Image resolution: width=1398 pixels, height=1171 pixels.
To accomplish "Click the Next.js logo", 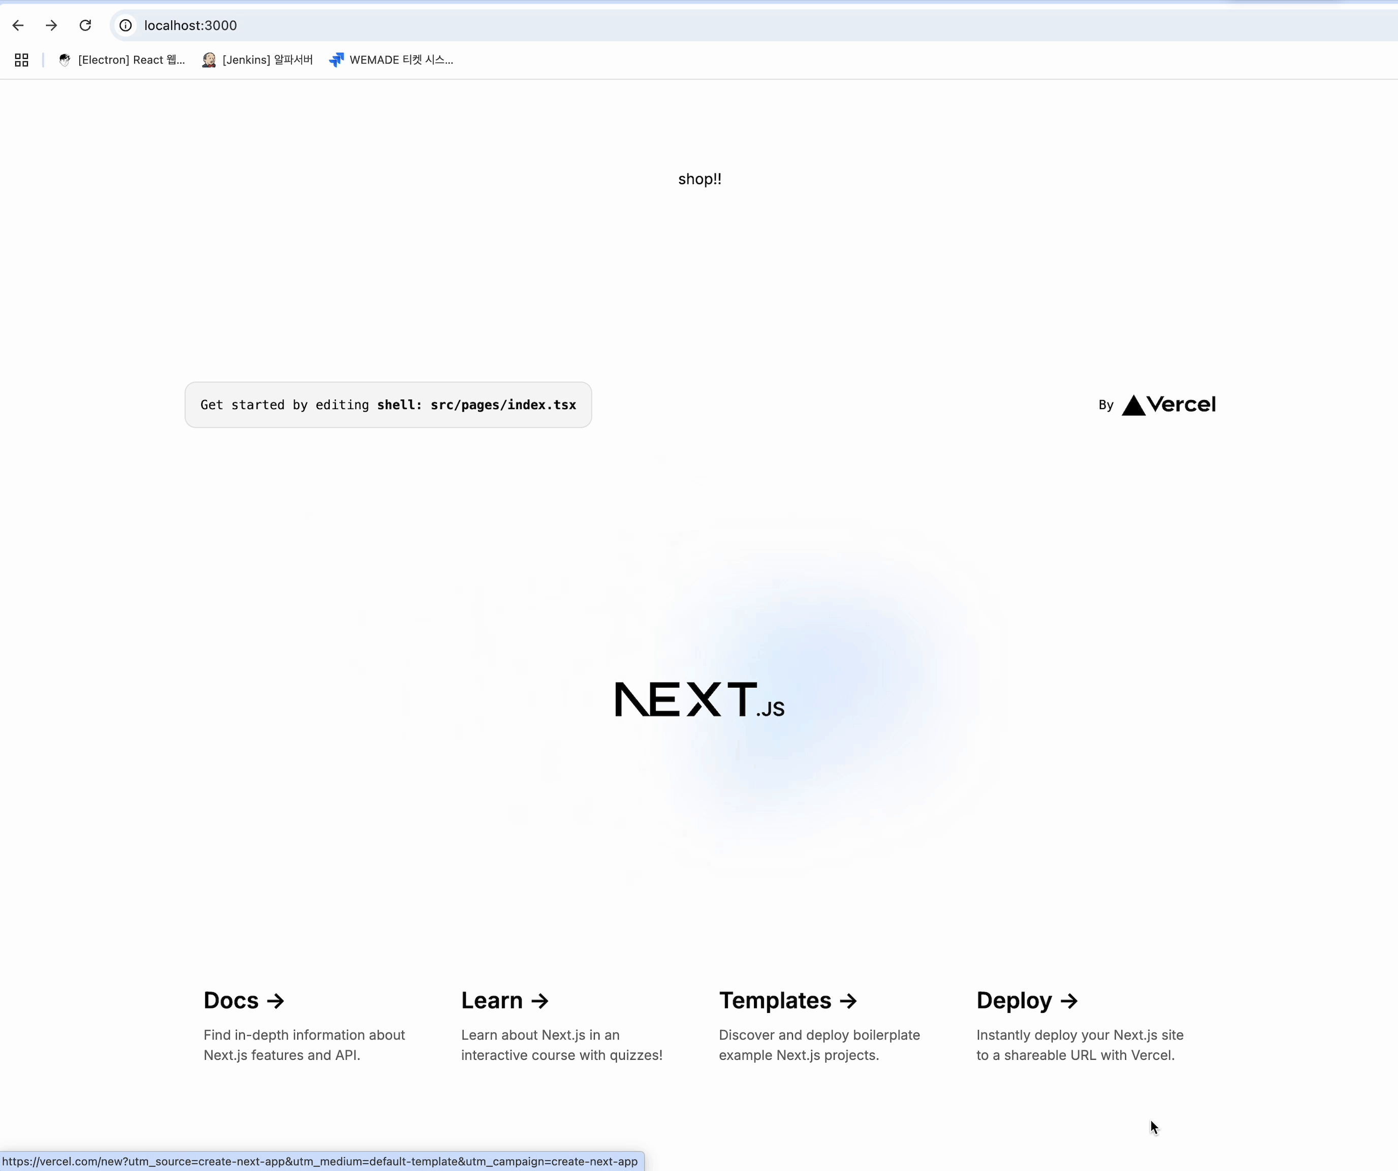I will (x=700, y=699).
